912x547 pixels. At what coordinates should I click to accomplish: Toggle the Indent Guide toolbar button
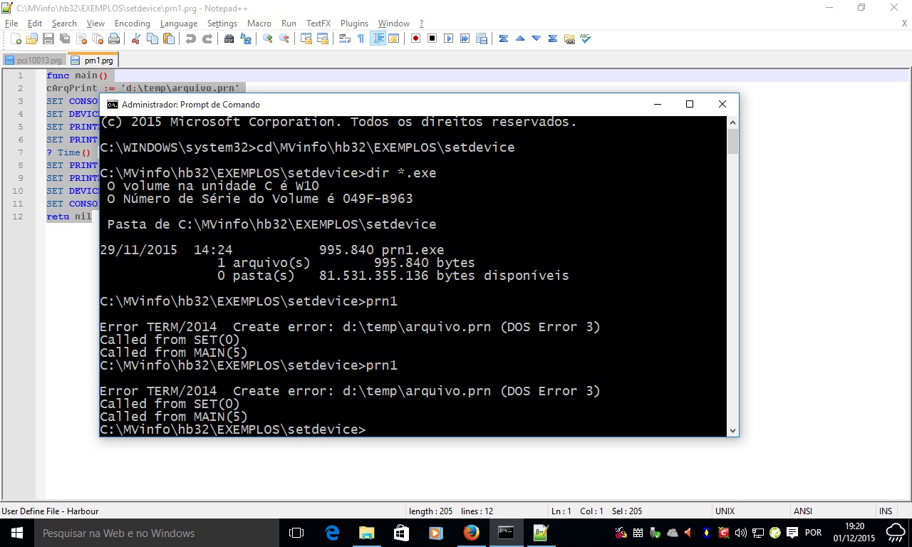coord(378,38)
